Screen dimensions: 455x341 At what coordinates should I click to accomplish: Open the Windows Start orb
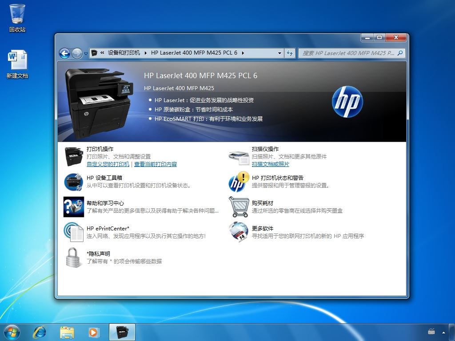(12, 332)
